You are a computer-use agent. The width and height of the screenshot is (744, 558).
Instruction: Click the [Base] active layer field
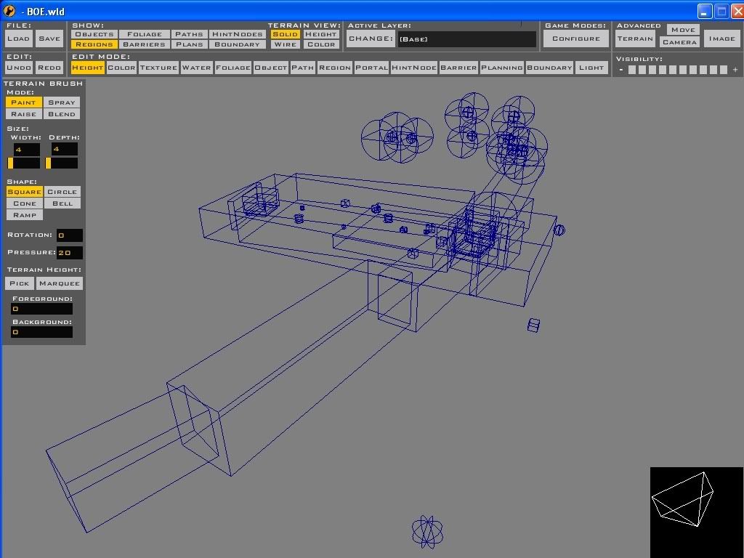click(x=467, y=39)
